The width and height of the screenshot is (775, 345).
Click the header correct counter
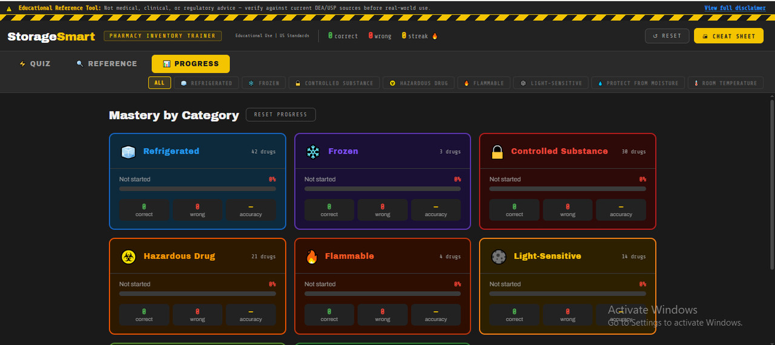pos(343,36)
